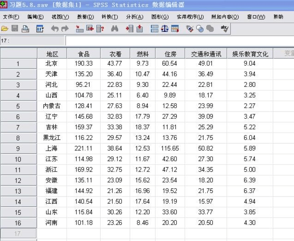The height and width of the screenshot is (241, 294).
Task: Click the Open data file folder icon
Action: [5, 29]
